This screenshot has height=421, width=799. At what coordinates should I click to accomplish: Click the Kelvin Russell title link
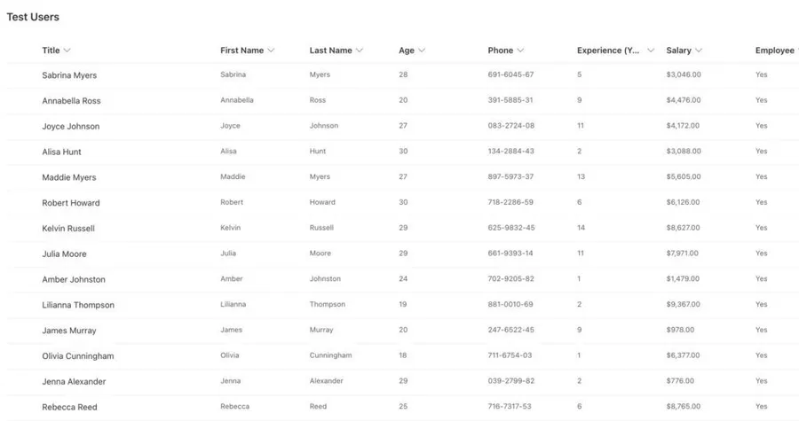(67, 229)
